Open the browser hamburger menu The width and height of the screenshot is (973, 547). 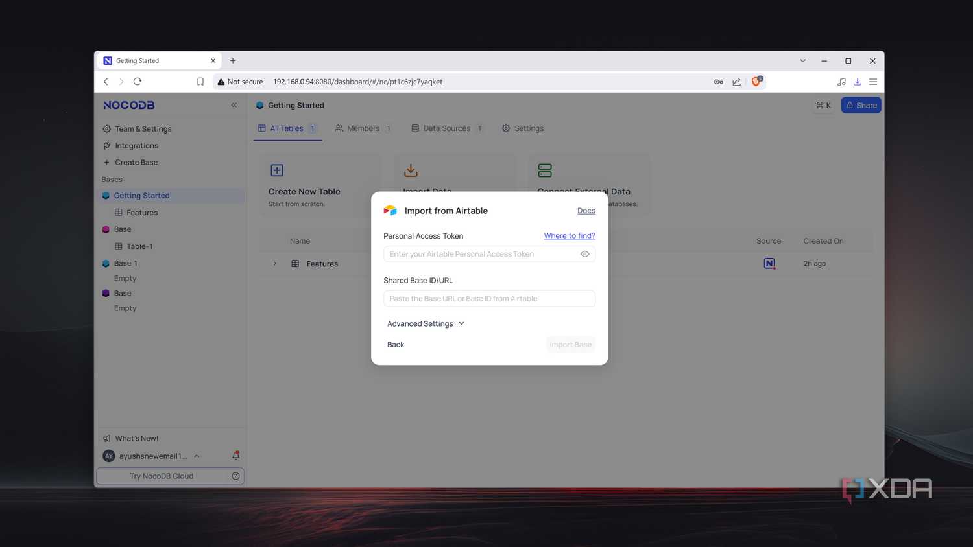pos(873,82)
